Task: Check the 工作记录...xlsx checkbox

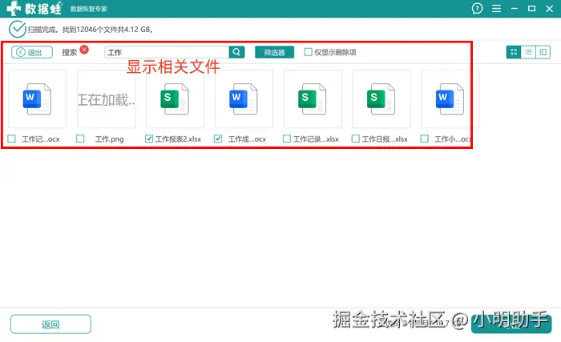Action: (287, 139)
